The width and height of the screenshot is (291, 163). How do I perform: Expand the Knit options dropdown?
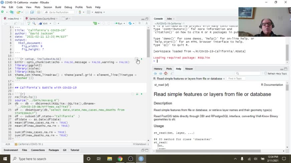click(50, 24)
